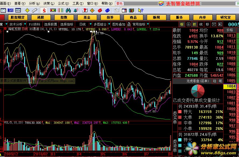Click the yellow diamond arrow icon

pos(92,10)
